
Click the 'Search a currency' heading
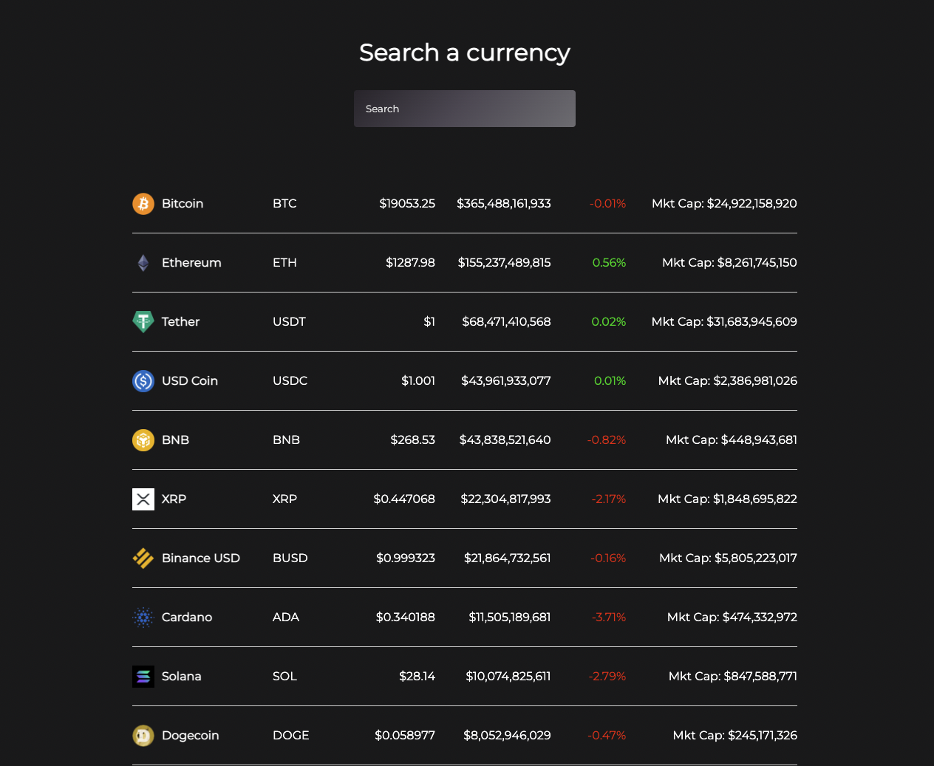465,52
